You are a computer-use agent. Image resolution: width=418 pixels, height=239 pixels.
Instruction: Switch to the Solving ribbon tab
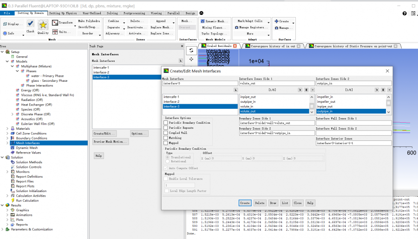point(112,13)
